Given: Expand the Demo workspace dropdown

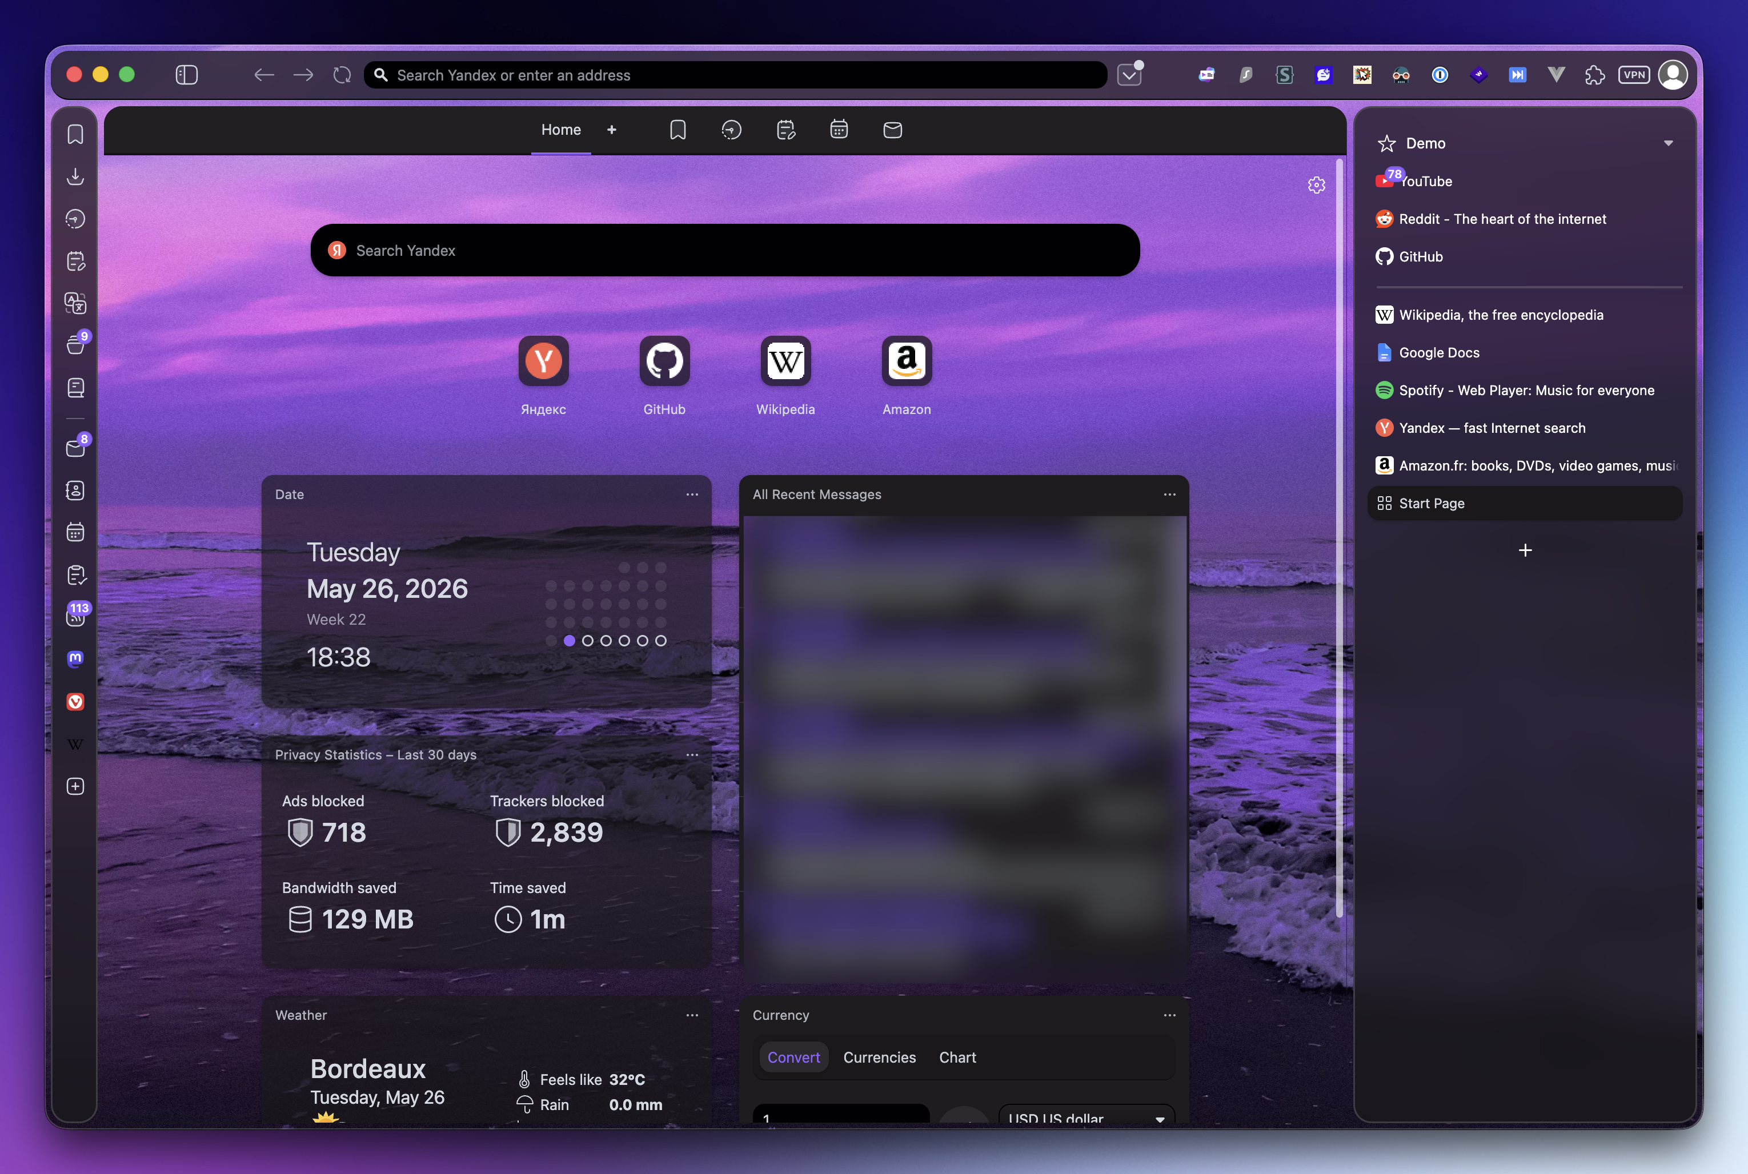Looking at the screenshot, I should [x=1669, y=143].
